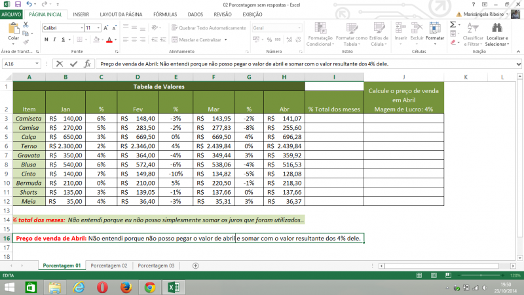
Task: Open the Porcentagem 03 sheet tab
Action: (156, 265)
